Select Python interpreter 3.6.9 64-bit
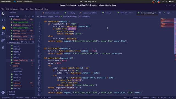The height and width of the screenshot is (99, 176). tap(22, 97)
